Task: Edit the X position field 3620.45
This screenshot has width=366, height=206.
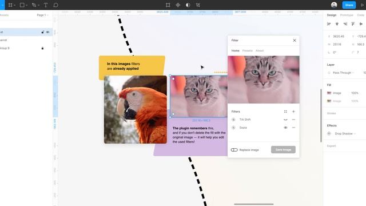Action: (339, 37)
